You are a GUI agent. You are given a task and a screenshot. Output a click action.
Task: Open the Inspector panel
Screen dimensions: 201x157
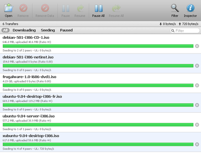190,10
